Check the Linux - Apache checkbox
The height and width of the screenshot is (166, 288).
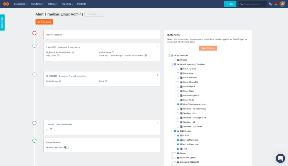pyautogui.click(x=178, y=69)
